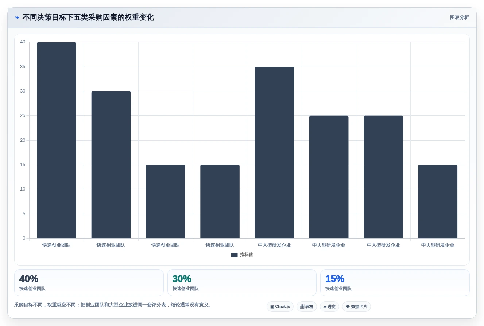Click the y-axis label 0
The width and height of the screenshot is (484, 326).
[24, 238]
